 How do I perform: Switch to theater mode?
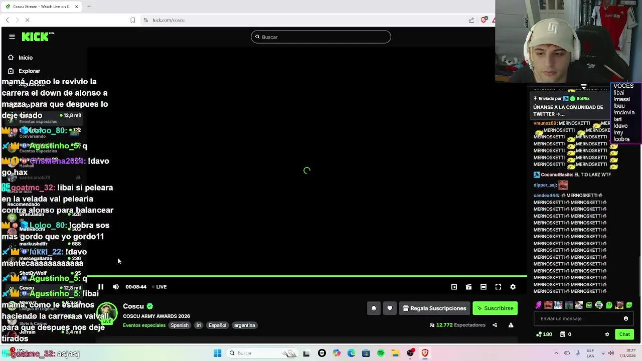[x=484, y=287]
